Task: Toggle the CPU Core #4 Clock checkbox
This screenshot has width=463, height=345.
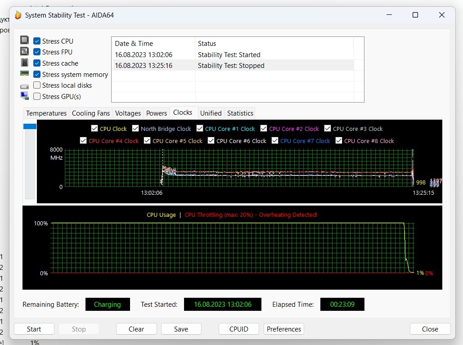Action: 83,141
